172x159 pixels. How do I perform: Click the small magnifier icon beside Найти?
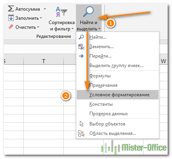81,37
